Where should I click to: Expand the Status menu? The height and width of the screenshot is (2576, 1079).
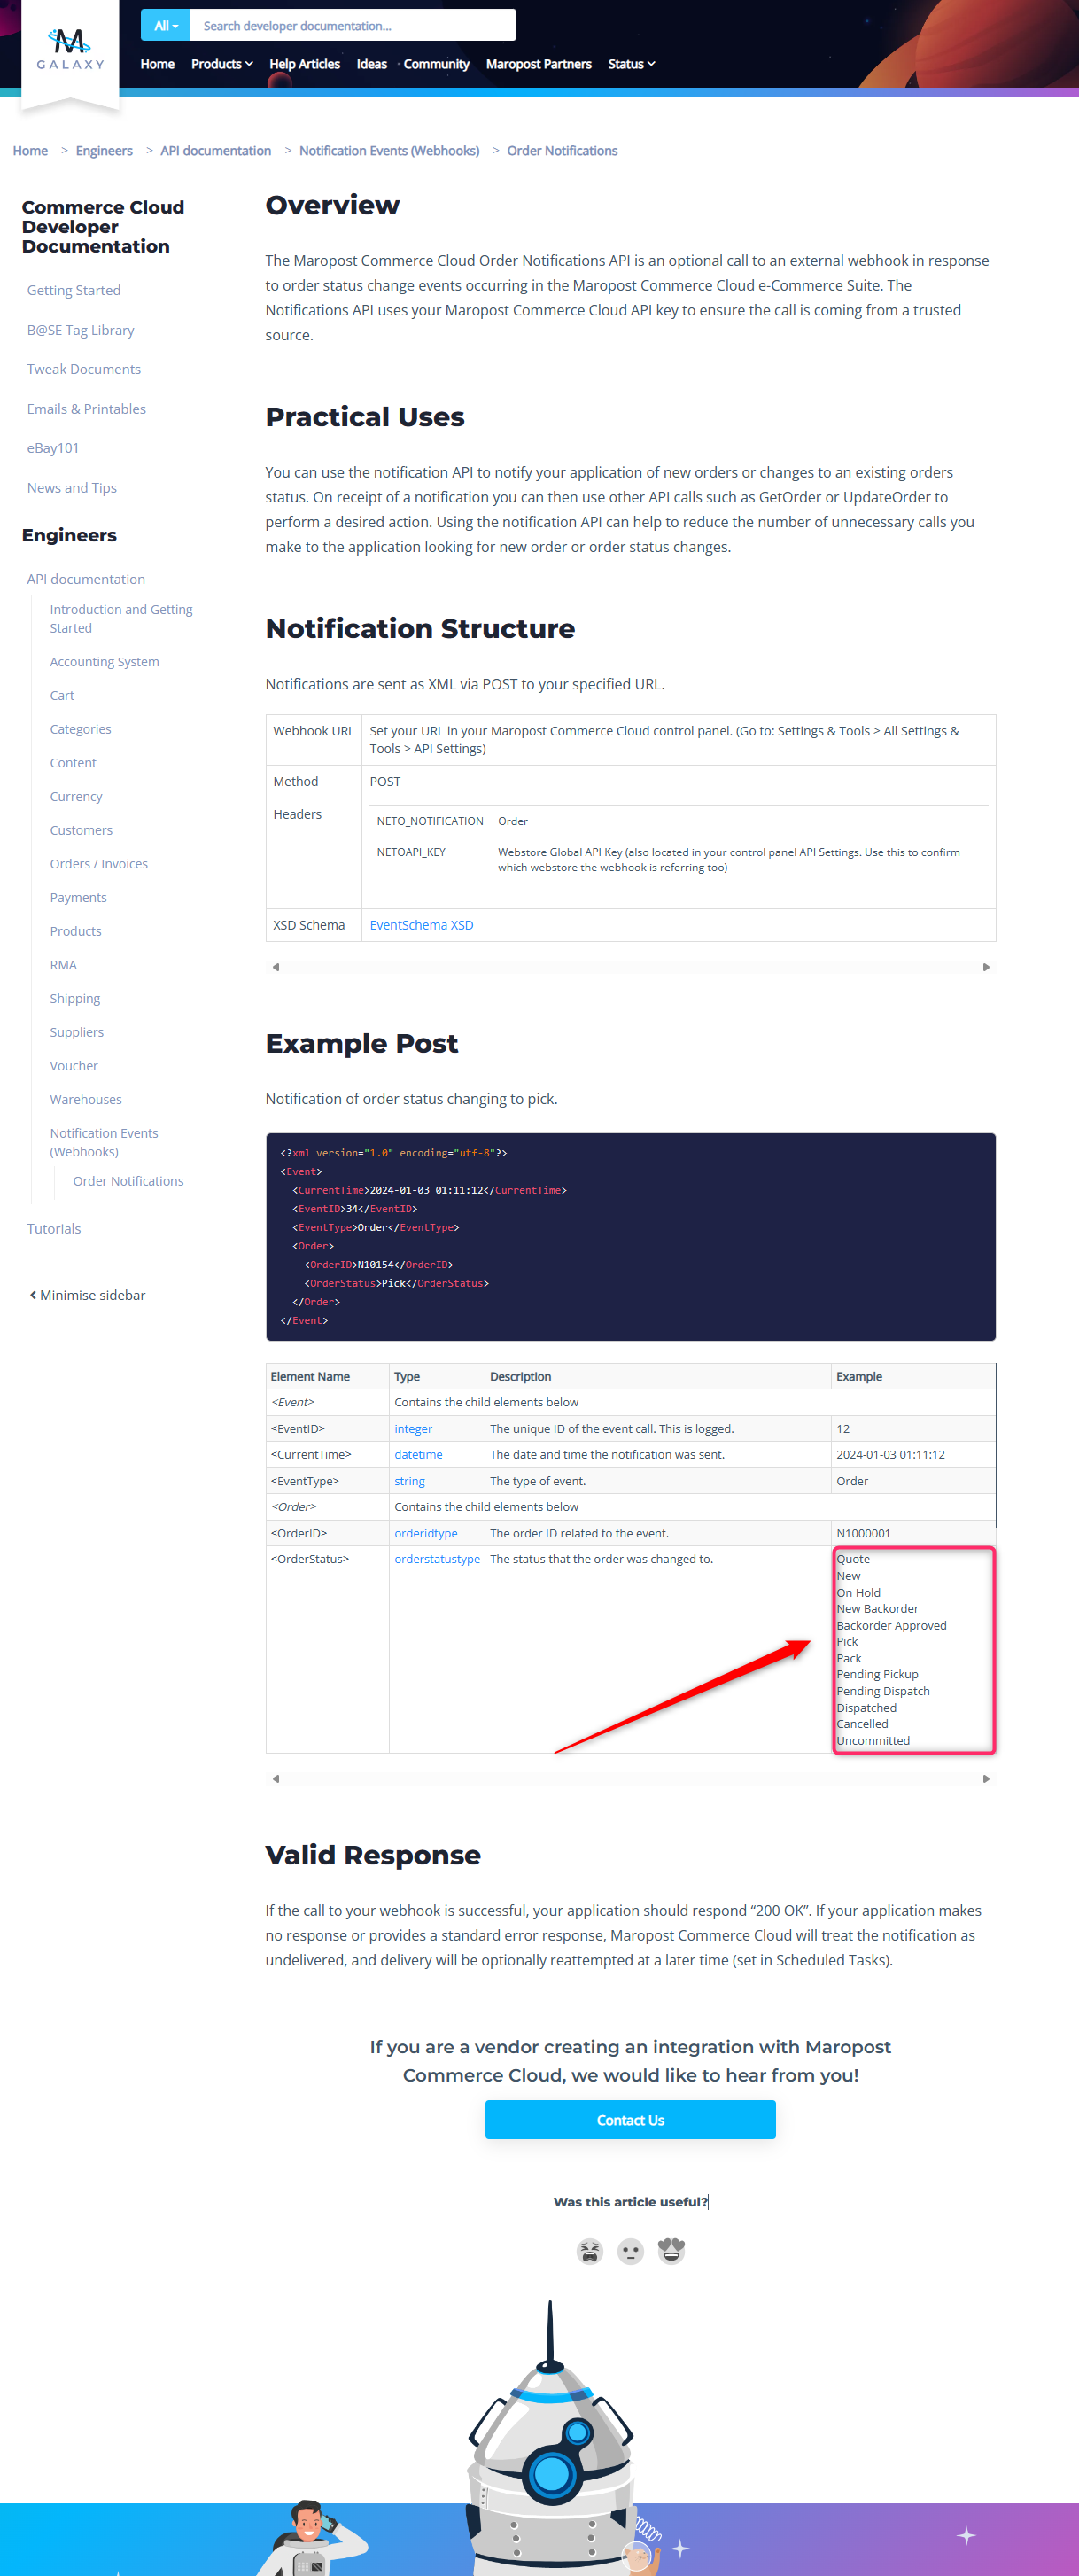[632, 64]
